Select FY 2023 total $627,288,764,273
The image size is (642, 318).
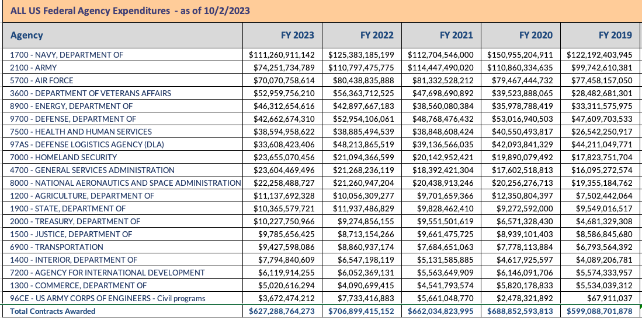(x=282, y=311)
